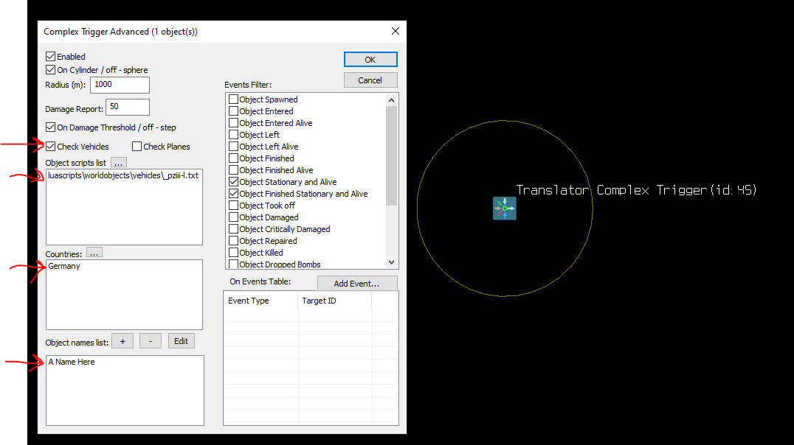Click Edit for Object names list

(182, 341)
